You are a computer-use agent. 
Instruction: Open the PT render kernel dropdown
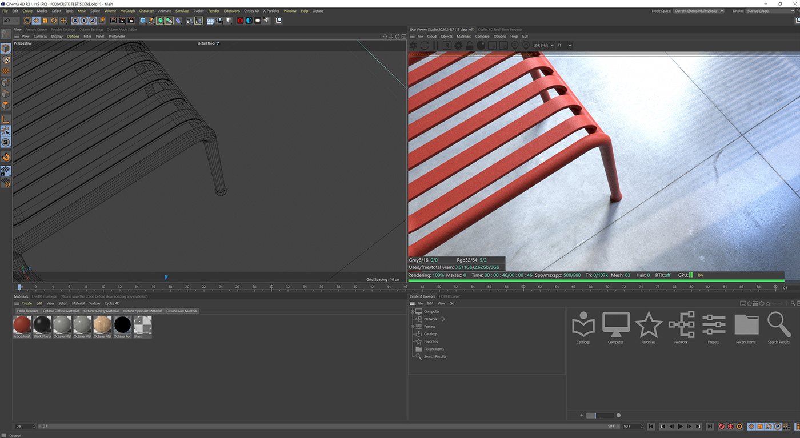click(x=564, y=45)
